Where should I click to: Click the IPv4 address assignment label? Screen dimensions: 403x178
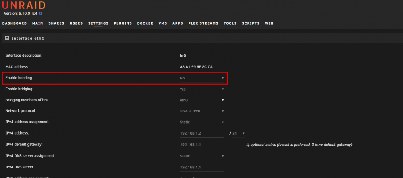[x=27, y=122]
